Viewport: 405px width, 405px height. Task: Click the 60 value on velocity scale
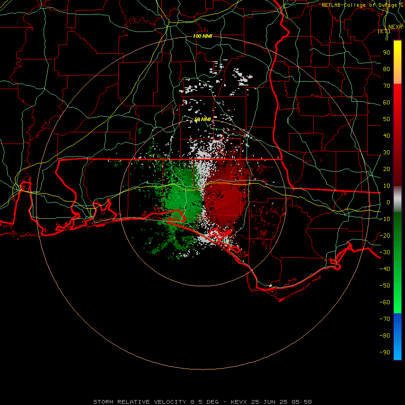click(x=387, y=102)
